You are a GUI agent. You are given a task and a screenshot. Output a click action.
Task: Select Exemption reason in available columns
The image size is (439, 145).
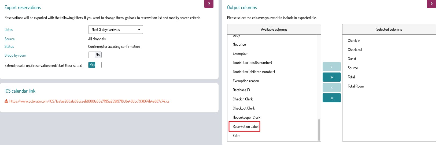click(246, 81)
